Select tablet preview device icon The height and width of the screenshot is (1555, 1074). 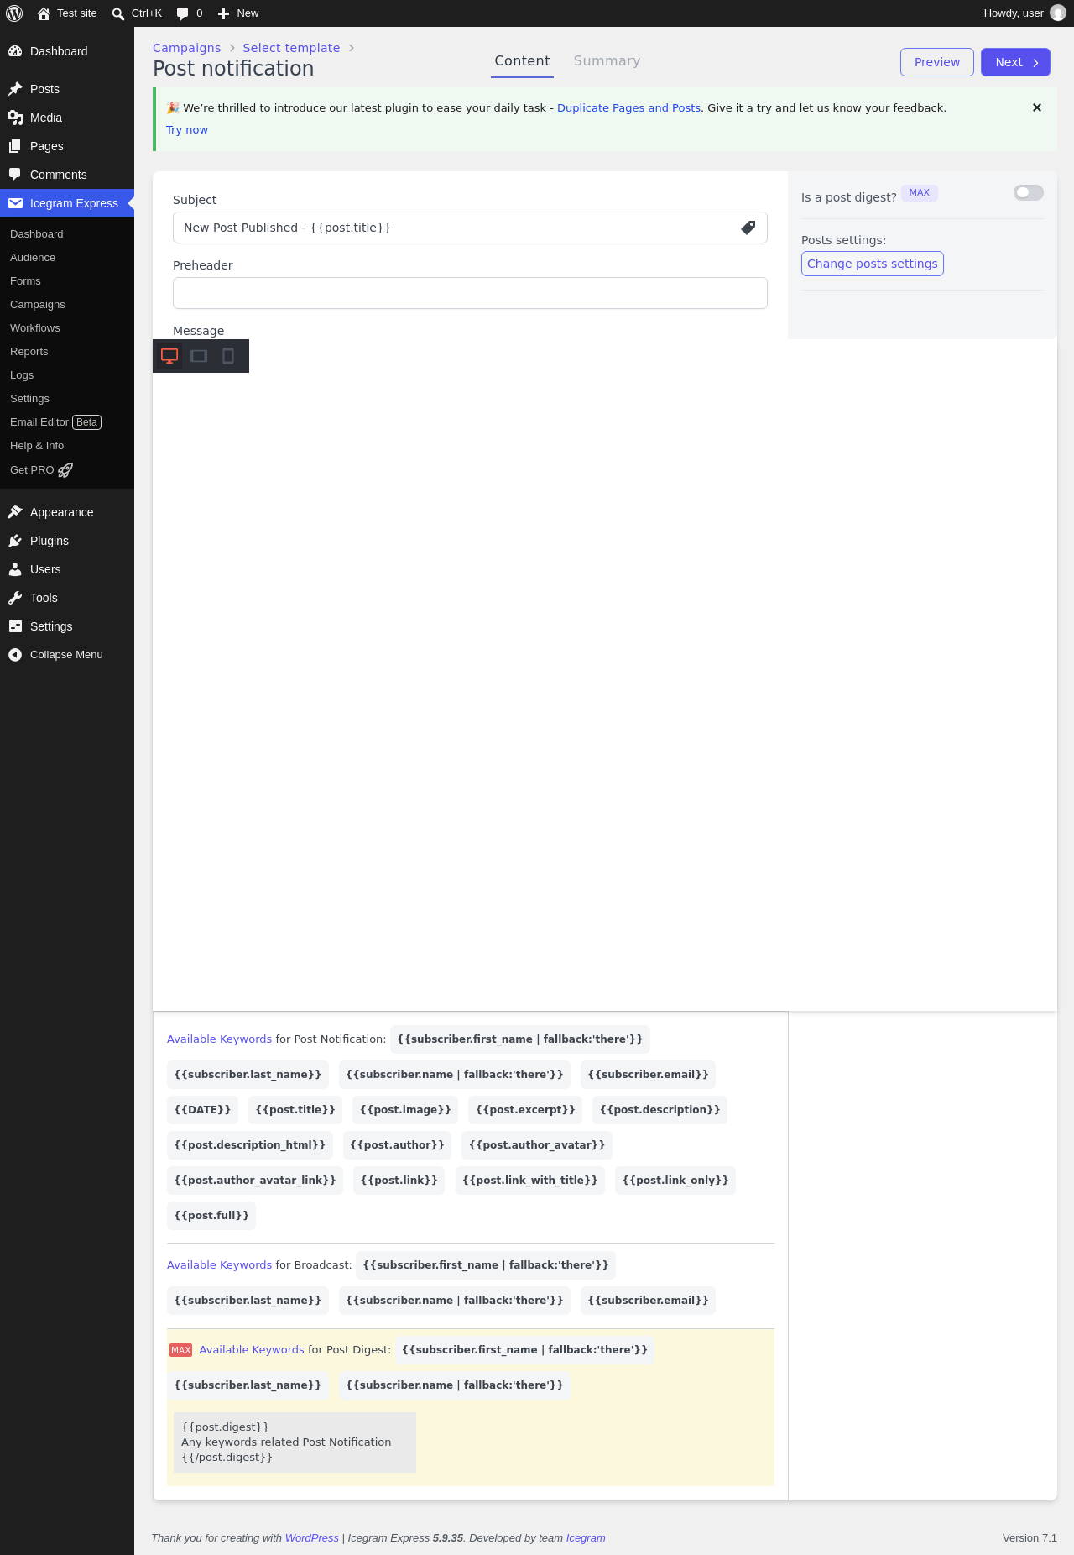[x=199, y=356]
